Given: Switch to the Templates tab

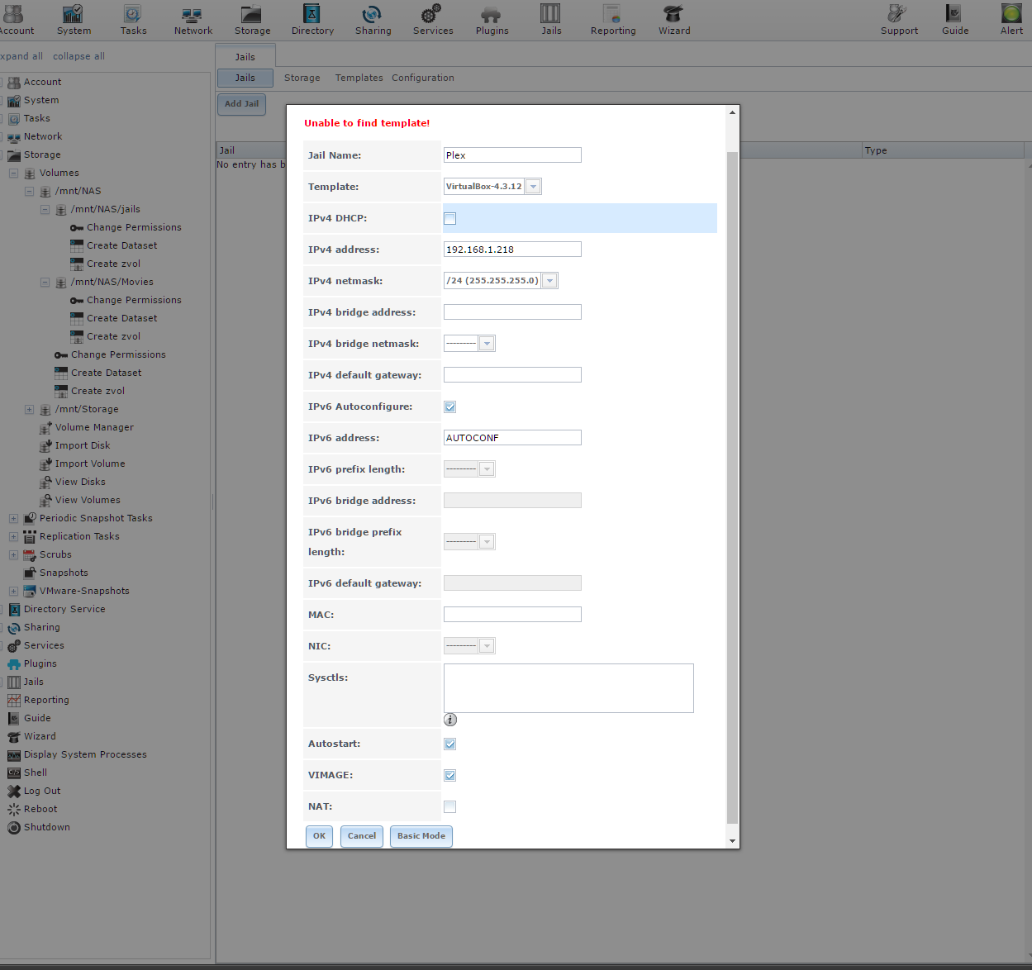Looking at the screenshot, I should [359, 78].
